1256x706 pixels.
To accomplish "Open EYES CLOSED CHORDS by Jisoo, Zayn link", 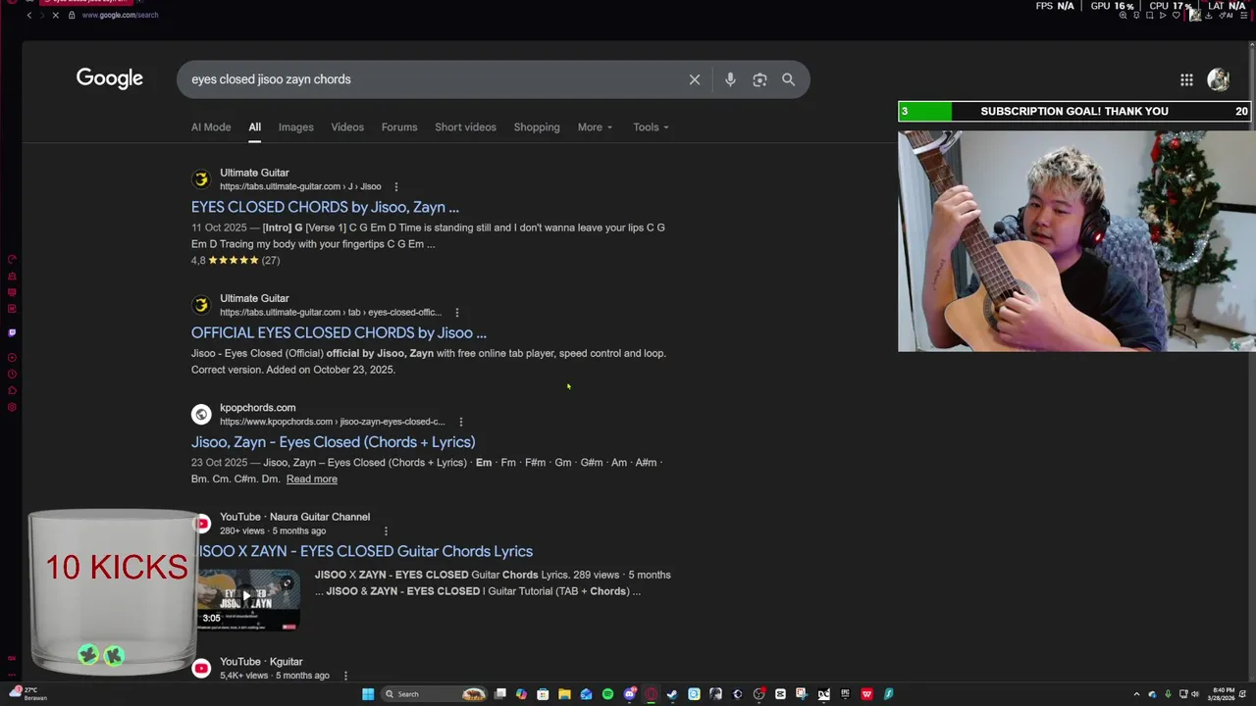I will (325, 207).
